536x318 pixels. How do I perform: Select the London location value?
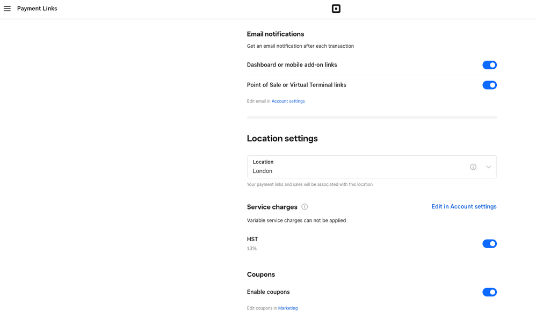[263, 171]
